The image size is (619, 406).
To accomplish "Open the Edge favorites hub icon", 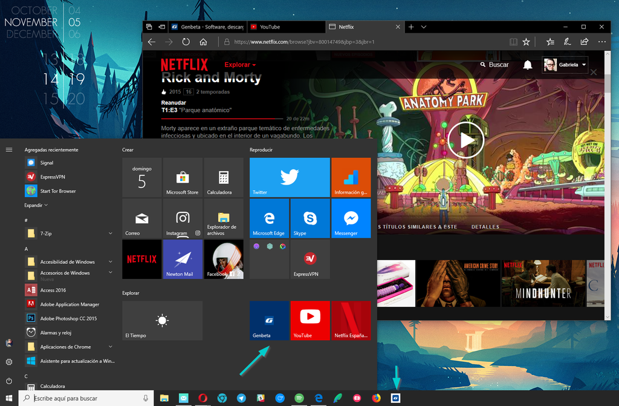I will tap(550, 42).
